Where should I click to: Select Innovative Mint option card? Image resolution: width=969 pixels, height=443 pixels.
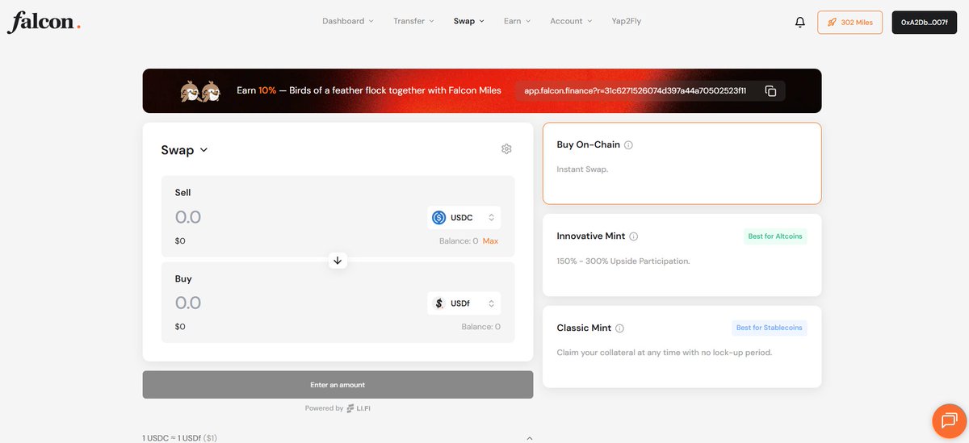point(682,255)
